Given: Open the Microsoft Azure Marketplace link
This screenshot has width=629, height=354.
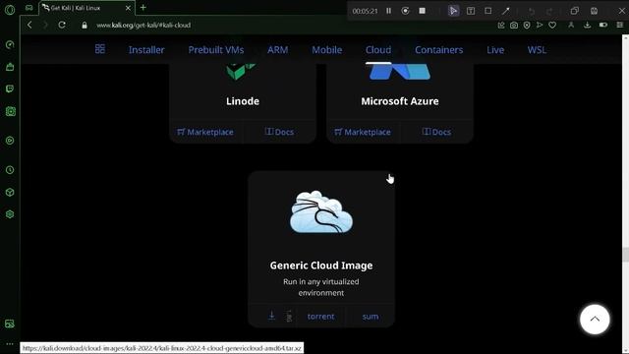Looking at the screenshot, I should pos(363,132).
